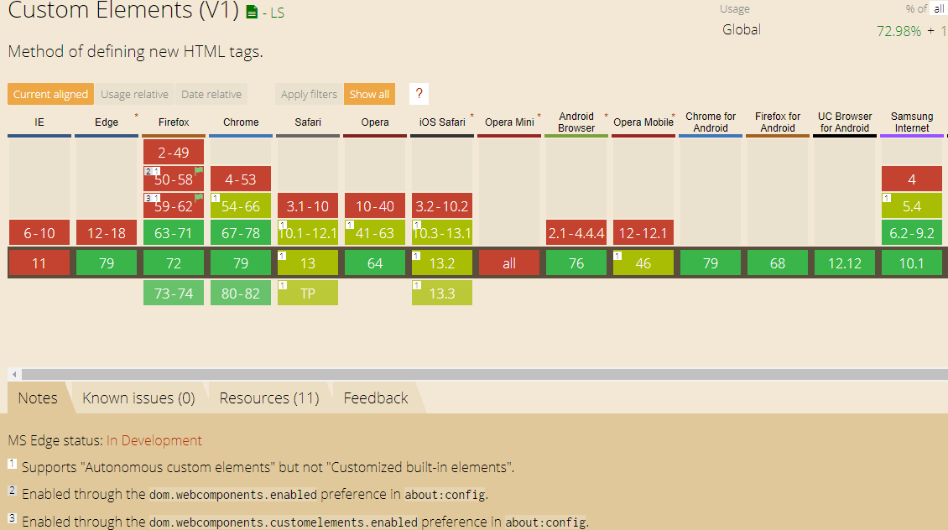
Task: Switch to Usage relative view
Action: click(134, 94)
